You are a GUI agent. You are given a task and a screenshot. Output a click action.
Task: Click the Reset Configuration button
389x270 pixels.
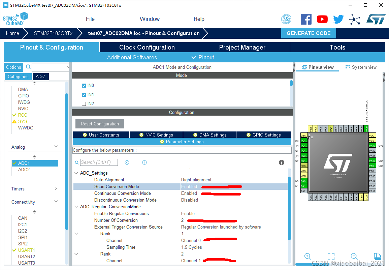pyautogui.click(x=100, y=124)
